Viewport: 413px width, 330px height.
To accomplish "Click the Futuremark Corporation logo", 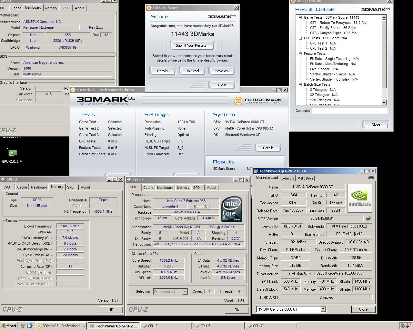I will point(258,101).
